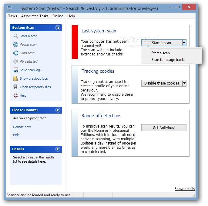Click the Hide link in donate panel
208x206 pixels.
click(16, 135)
